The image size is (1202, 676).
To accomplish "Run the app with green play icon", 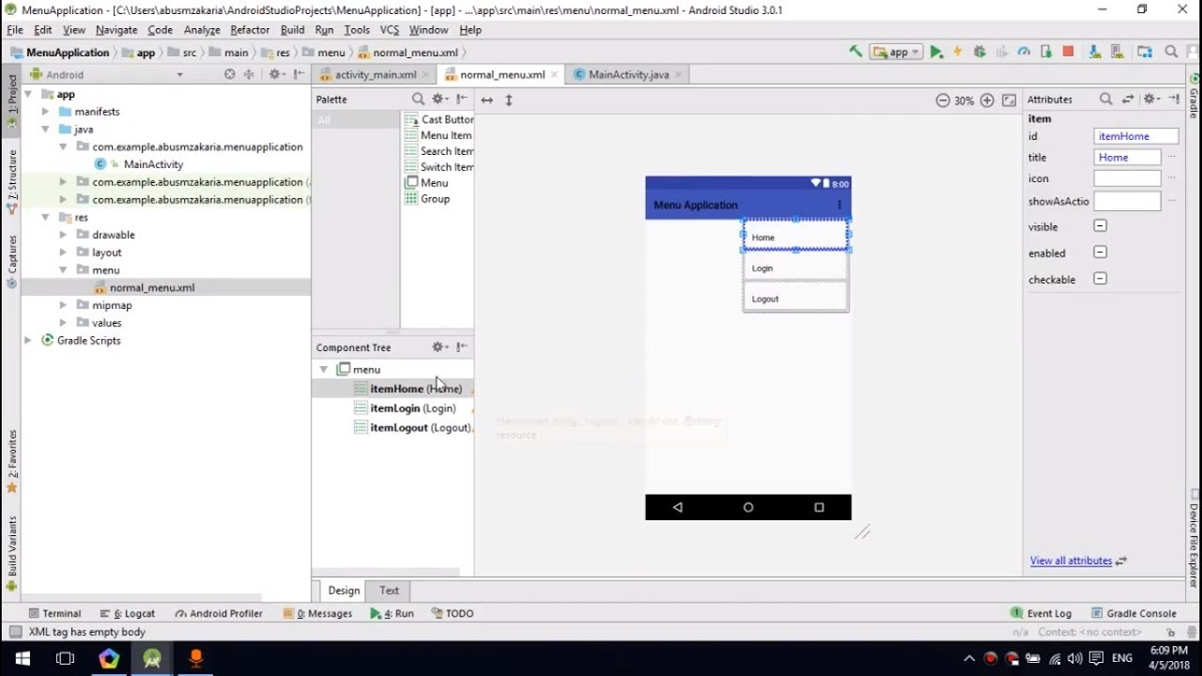I will tap(936, 53).
